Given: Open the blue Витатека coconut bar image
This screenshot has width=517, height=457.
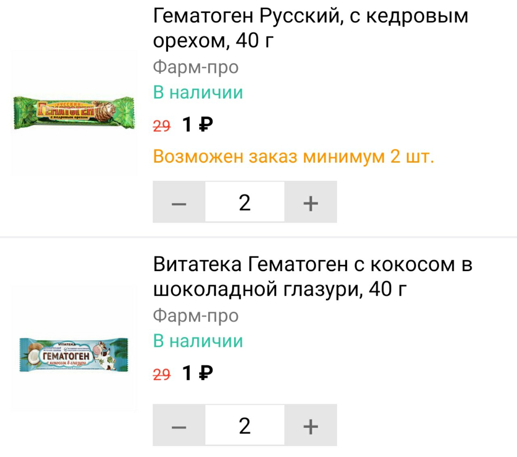Looking at the screenshot, I should (x=74, y=355).
